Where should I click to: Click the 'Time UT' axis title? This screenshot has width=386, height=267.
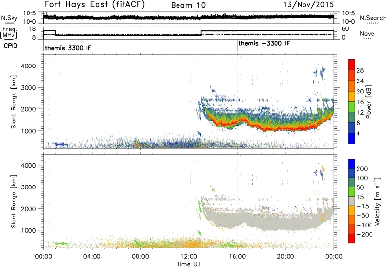[189, 264]
